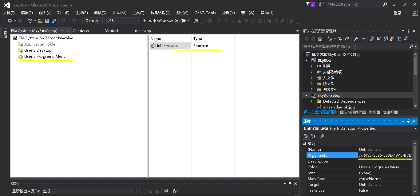The width and height of the screenshot is (420, 196).
Task: Click the Preview Selected Items dash icon
Action: click(363, 39)
